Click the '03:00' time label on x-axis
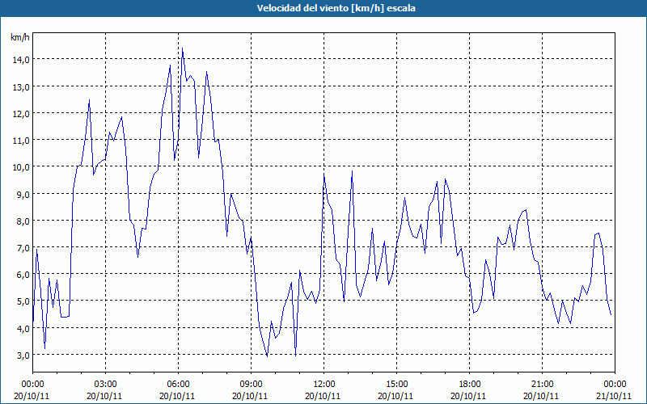The image size is (647, 404). [106, 385]
